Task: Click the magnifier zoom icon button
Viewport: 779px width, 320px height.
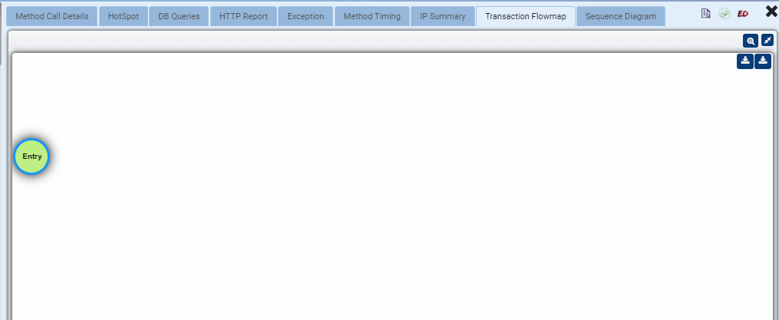Action: [x=750, y=41]
